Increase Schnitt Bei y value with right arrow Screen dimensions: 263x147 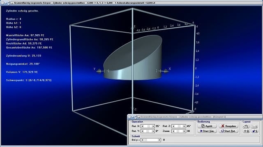tap(159, 140)
